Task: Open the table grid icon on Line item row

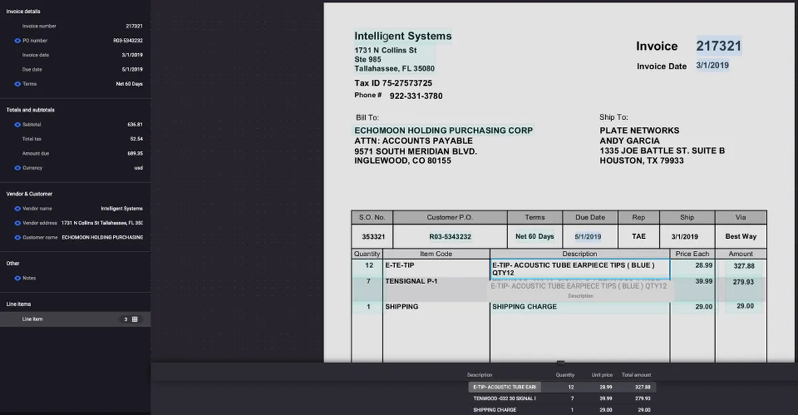Action: point(135,319)
